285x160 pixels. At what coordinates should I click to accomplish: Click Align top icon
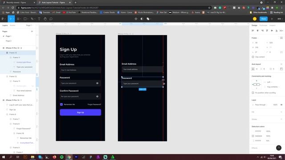click(267, 31)
